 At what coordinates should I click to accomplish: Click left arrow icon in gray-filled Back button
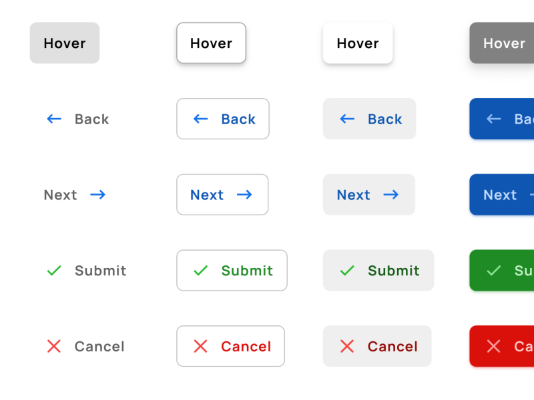[347, 119]
